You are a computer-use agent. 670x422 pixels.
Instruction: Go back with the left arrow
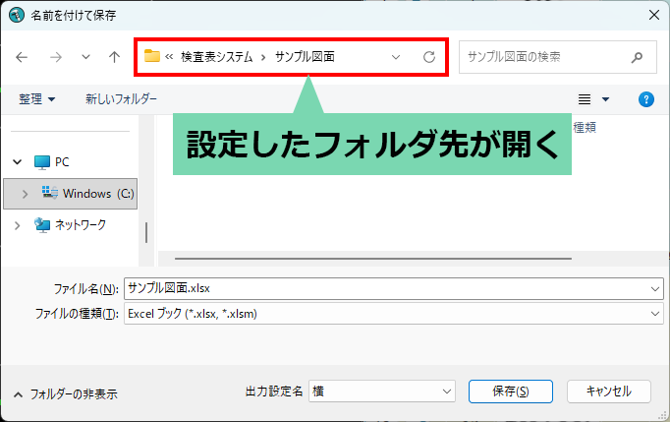pos(22,57)
